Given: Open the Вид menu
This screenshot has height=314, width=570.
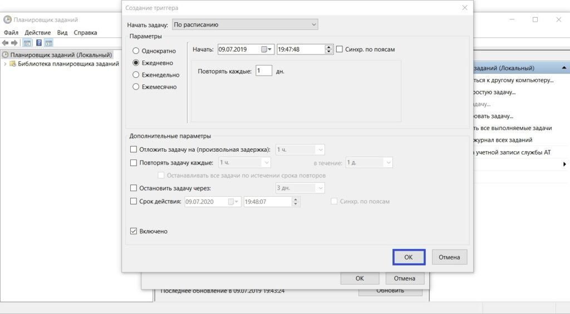Looking at the screenshot, I should (62, 33).
